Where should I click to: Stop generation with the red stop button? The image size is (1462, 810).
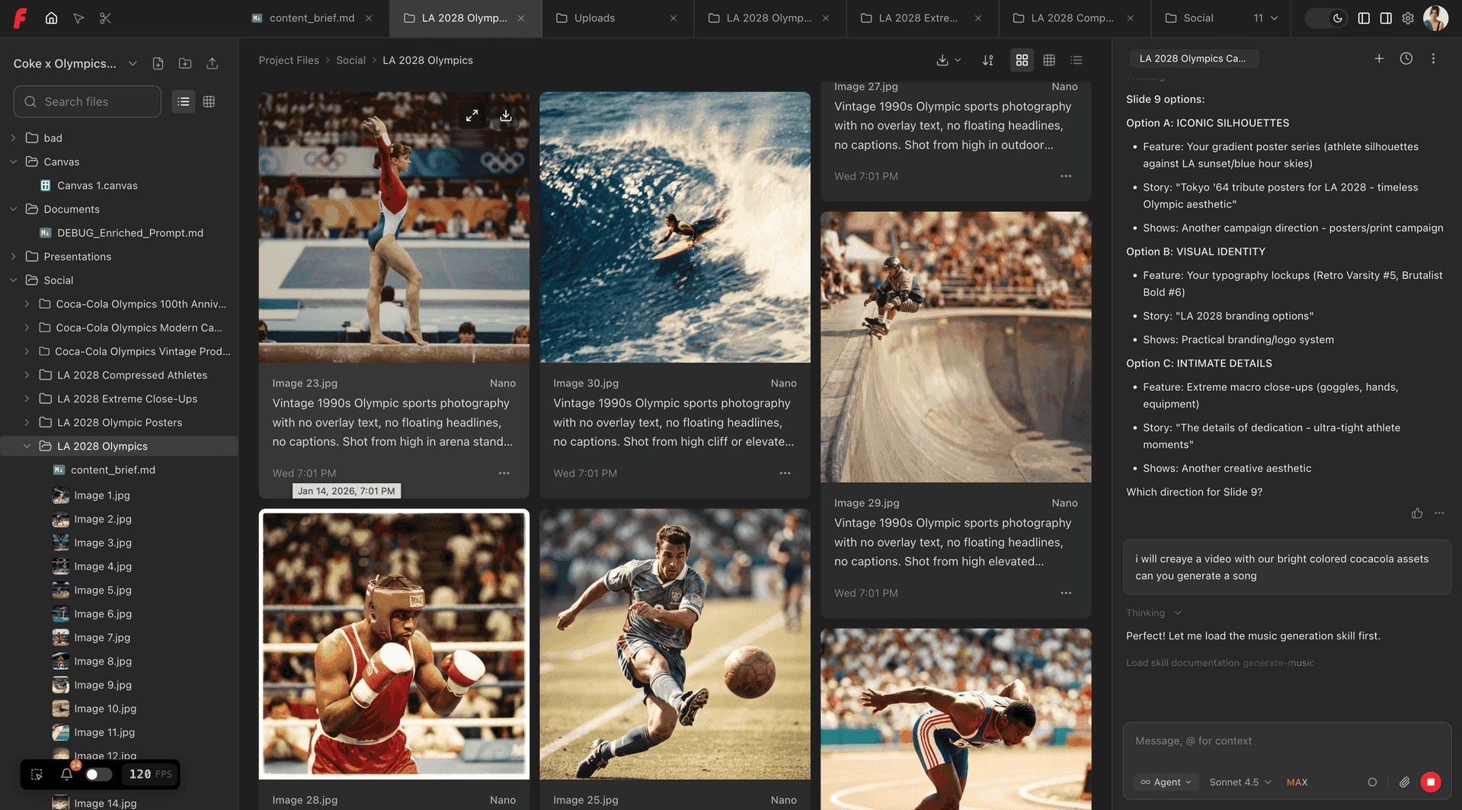1430,782
